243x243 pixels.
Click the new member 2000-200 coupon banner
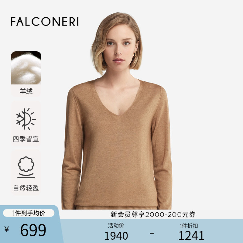(x=153, y=214)
